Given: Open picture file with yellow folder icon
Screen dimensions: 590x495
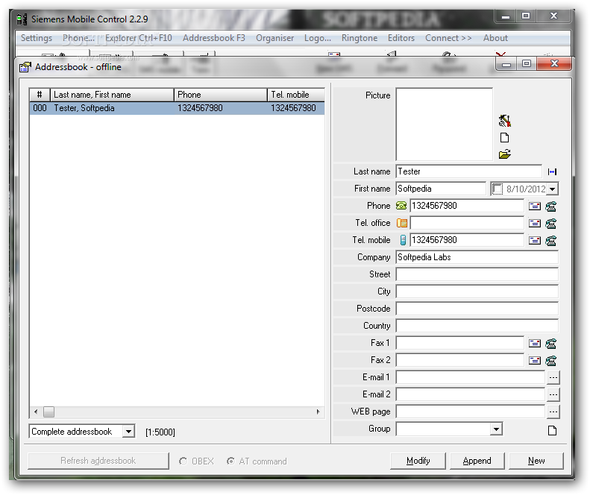Looking at the screenshot, I should (x=504, y=154).
